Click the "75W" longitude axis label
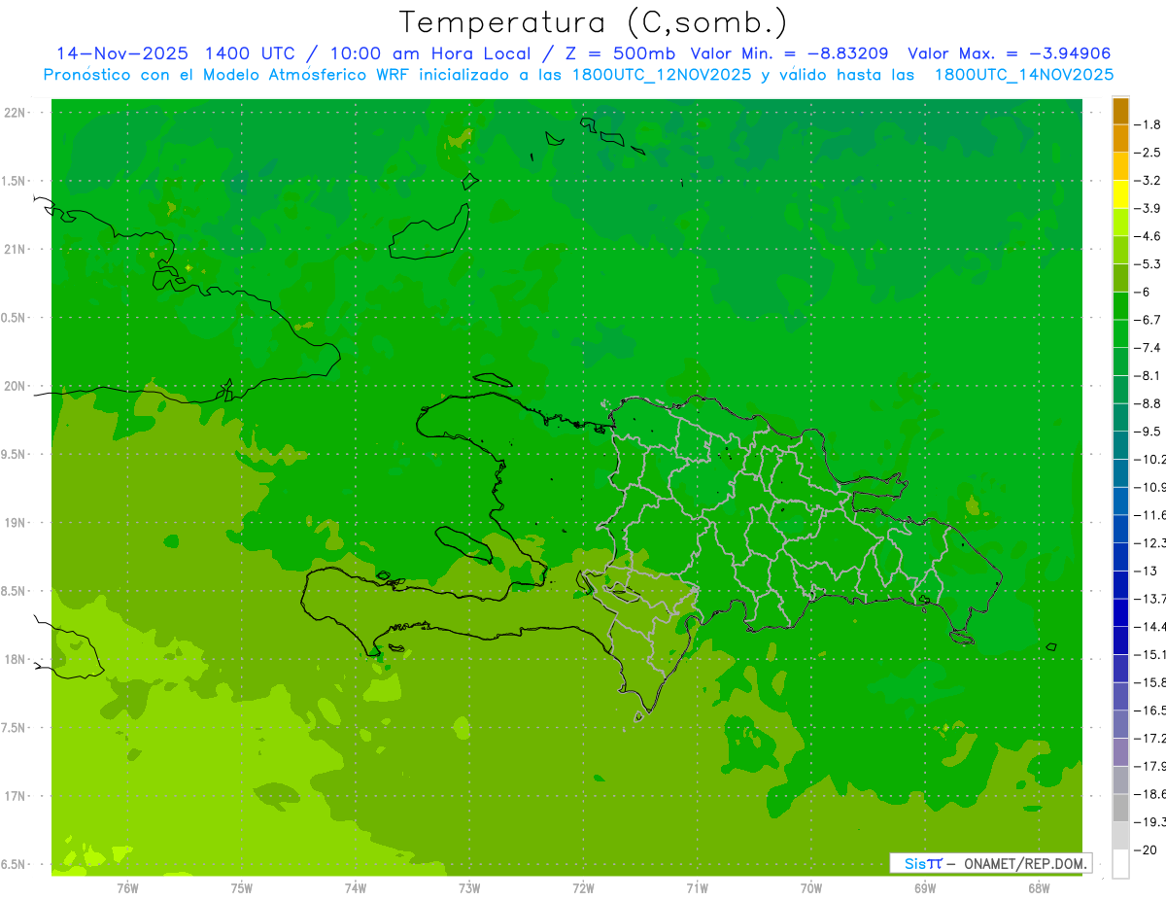 pos(241,887)
